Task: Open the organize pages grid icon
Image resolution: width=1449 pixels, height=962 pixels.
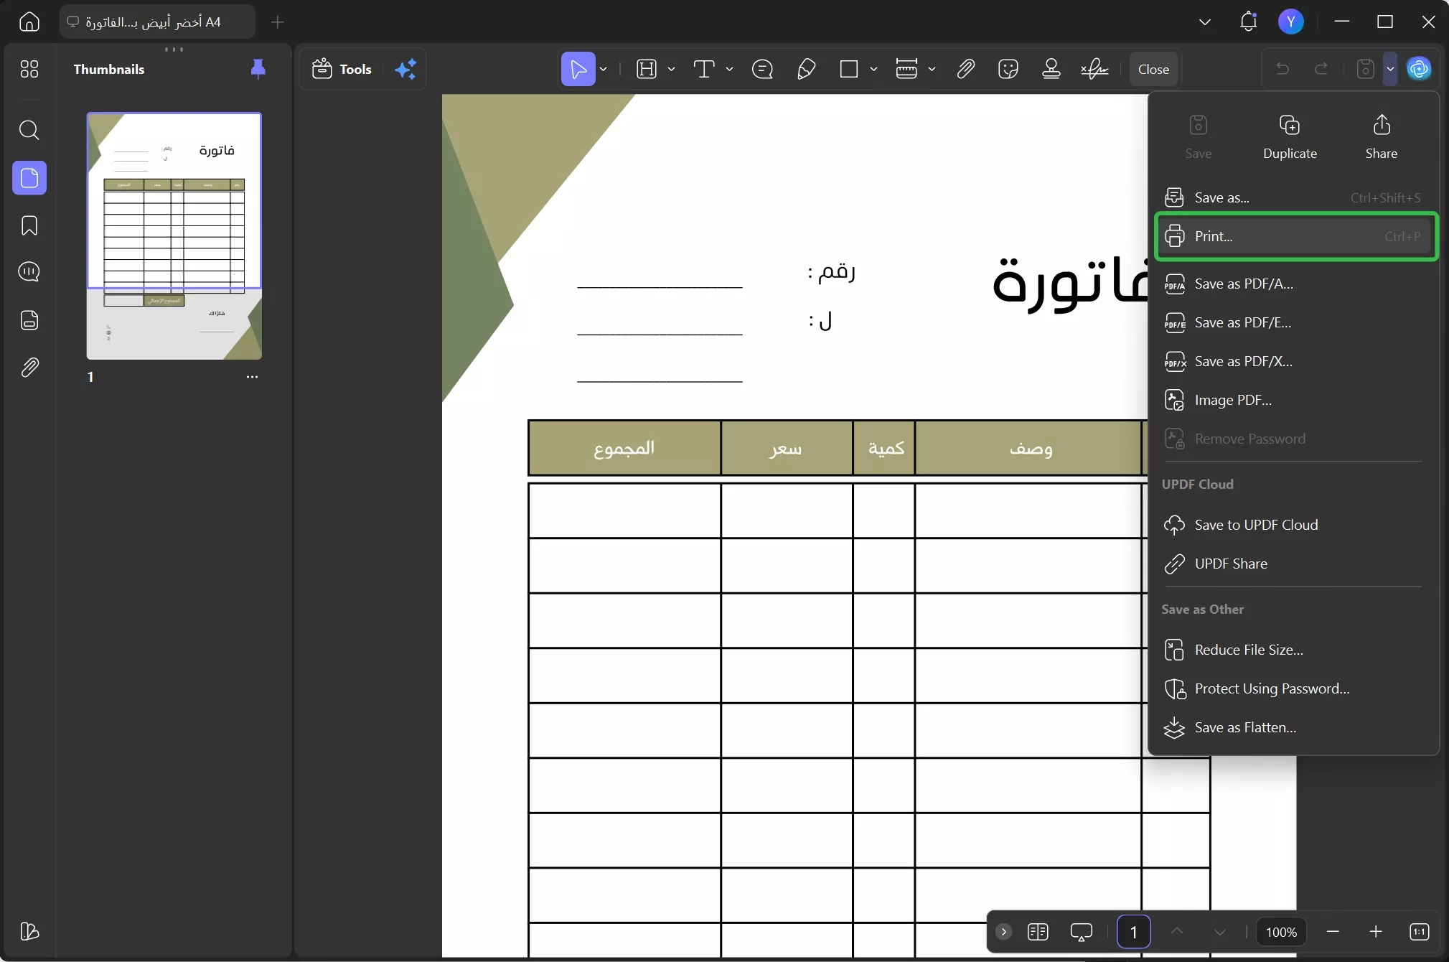Action: click(29, 69)
